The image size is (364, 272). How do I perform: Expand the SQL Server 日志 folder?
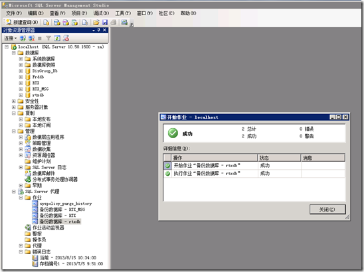(x=21, y=167)
